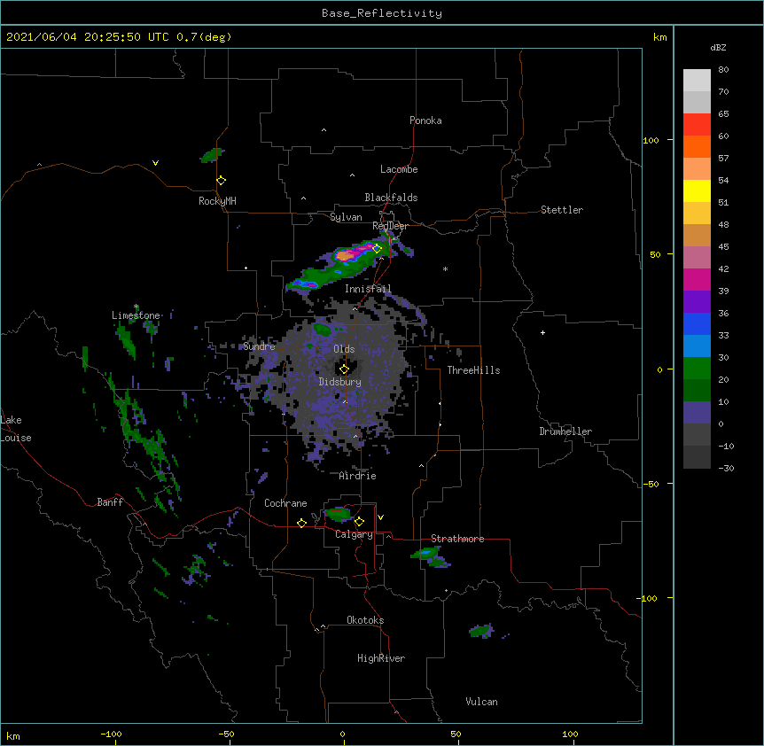Viewport: 764px width, 746px height.
Task: Click the Lake Louise label
Action: point(14,429)
